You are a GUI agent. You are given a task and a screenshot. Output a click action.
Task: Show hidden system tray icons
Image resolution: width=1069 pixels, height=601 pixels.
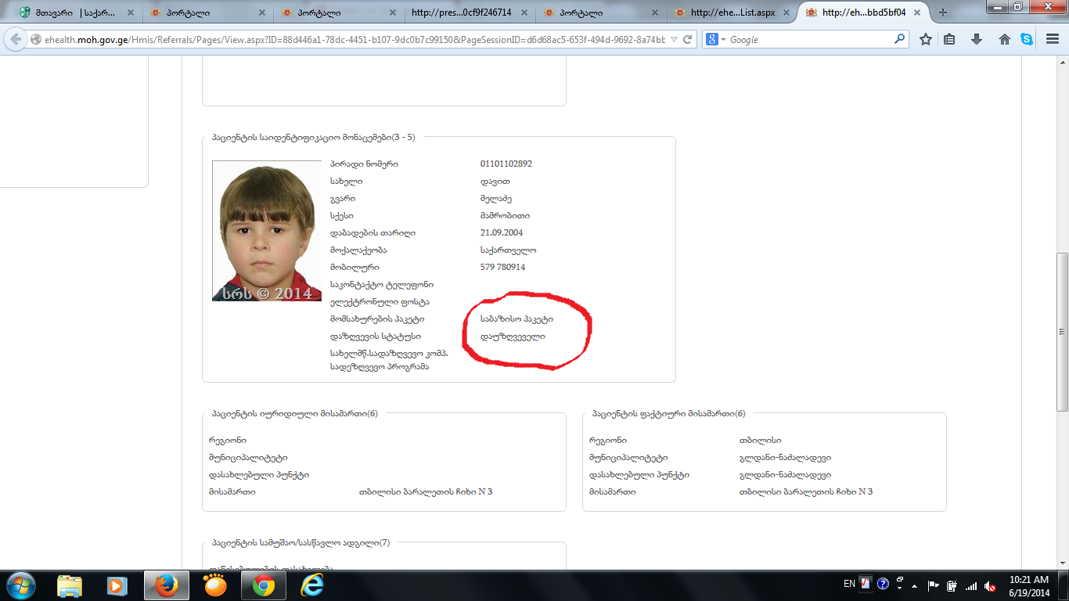pyautogui.click(x=899, y=585)
